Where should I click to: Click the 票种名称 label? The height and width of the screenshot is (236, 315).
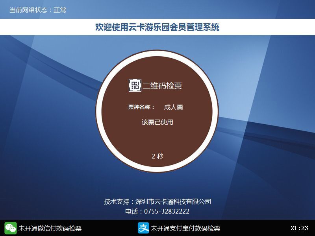[141, 107]
